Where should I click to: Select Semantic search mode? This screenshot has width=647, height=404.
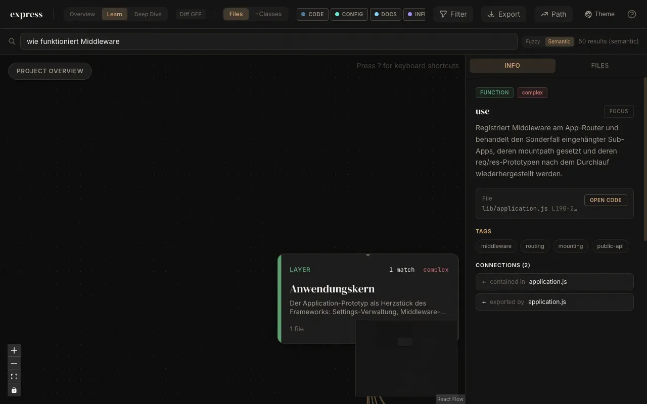pos(559,41)
